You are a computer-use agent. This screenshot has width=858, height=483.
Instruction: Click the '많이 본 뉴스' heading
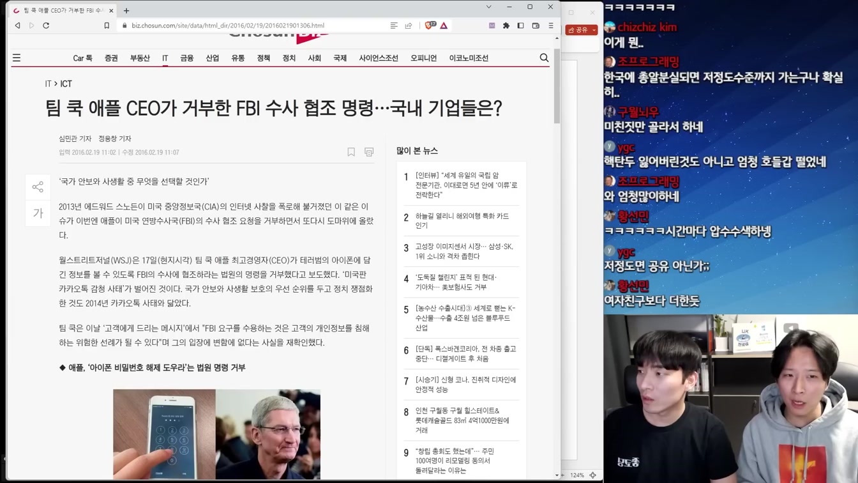pos(417,151)
